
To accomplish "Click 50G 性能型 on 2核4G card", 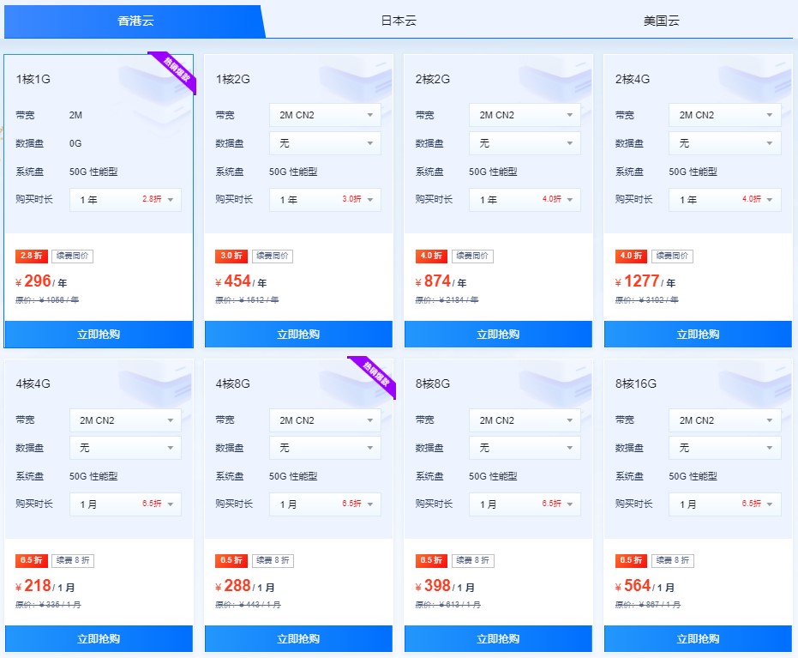I will pyautogui.click(x=693, y=172).
